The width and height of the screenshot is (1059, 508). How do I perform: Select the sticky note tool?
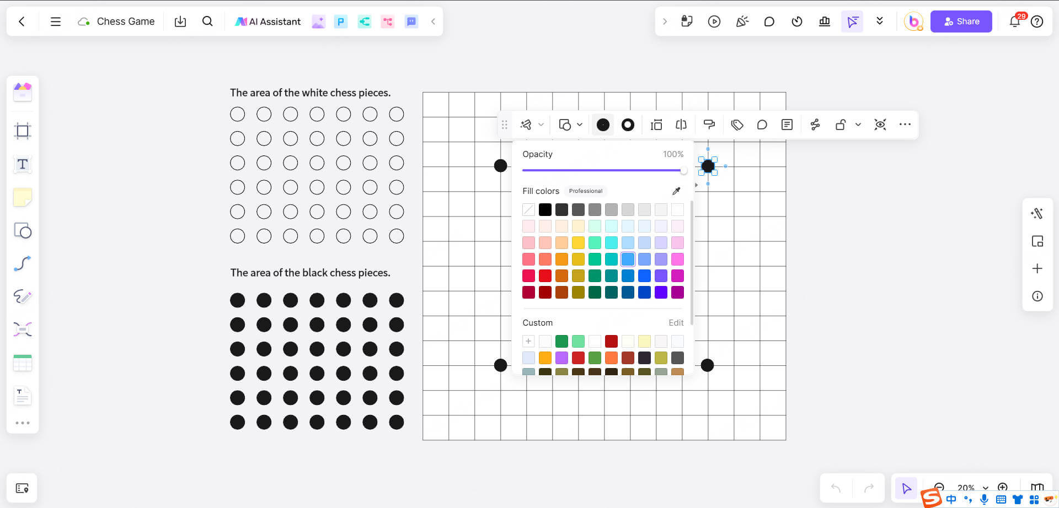point(23,197)
